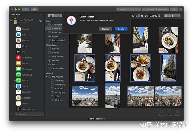Image resolution: width=193 pixels, height=133 pixels.
Task: Select the olives plate photo thumbnail
Action: 168,40
